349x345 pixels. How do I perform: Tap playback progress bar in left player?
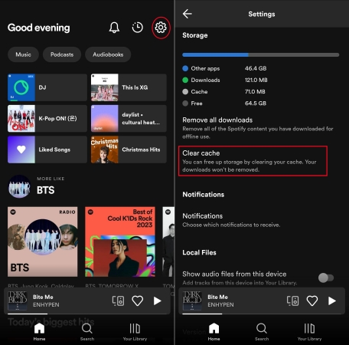[87, 314]
